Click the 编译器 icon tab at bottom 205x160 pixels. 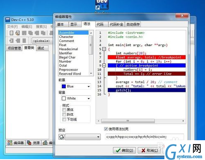15,143
